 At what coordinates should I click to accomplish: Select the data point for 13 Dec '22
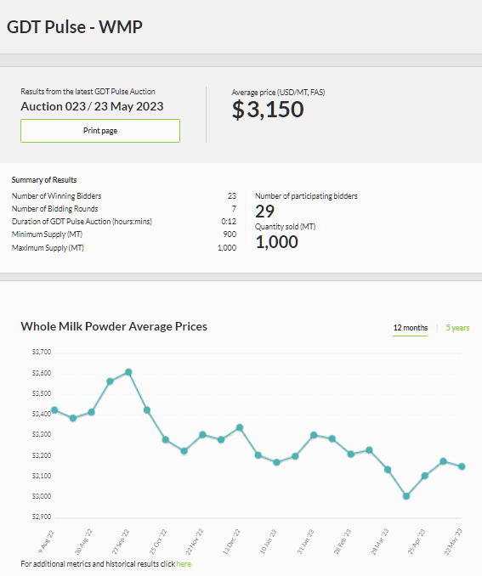click(240, 427)
